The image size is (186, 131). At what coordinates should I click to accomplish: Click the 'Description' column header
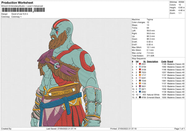[x=153, y=61]
